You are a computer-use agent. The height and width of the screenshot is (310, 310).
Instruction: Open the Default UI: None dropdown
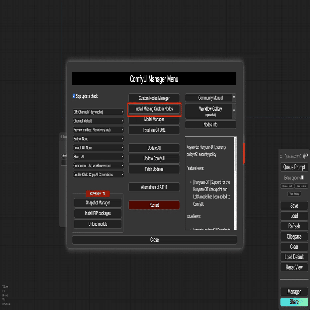98,148
